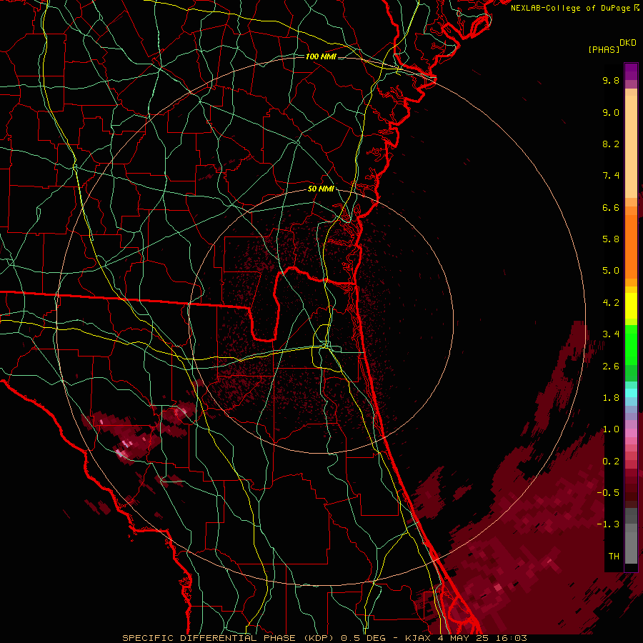
Task: Click the cyan segment of the color bar
Action: point(631,392)
